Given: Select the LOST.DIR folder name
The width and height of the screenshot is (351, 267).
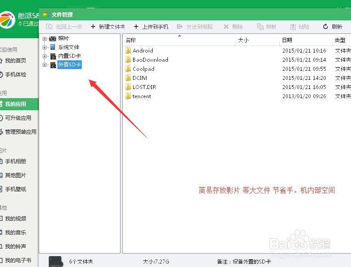Looking at the screenshot, I should [x=144, y=87].
